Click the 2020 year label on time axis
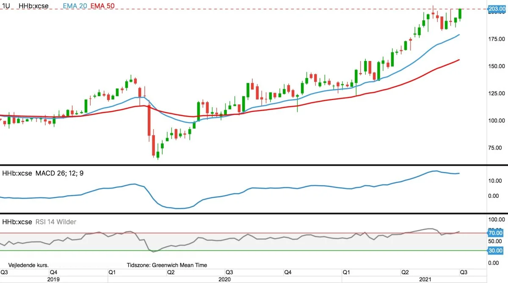The image size is (508, 283). [224, 279]
